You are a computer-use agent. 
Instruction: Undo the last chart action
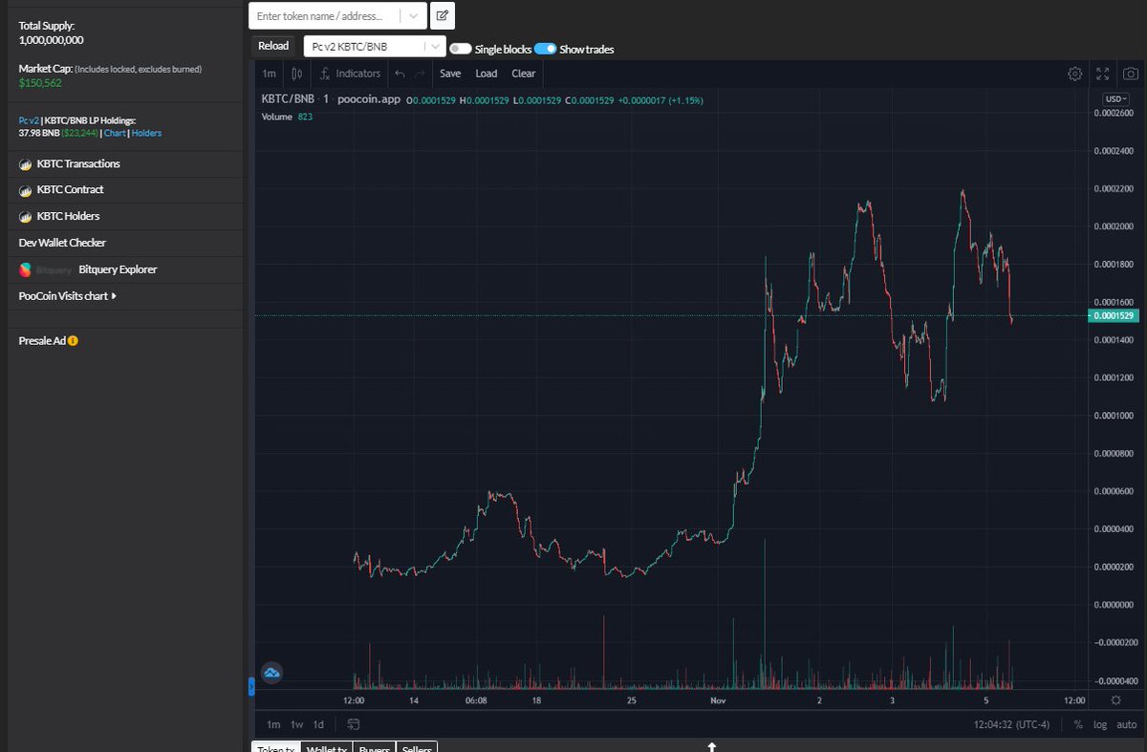[x=400, y=74]
